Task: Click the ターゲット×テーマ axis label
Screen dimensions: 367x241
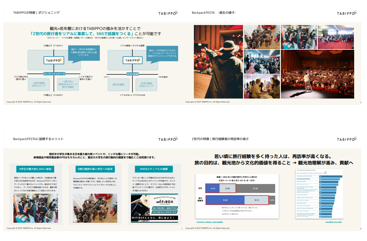Action: (54, 74)
